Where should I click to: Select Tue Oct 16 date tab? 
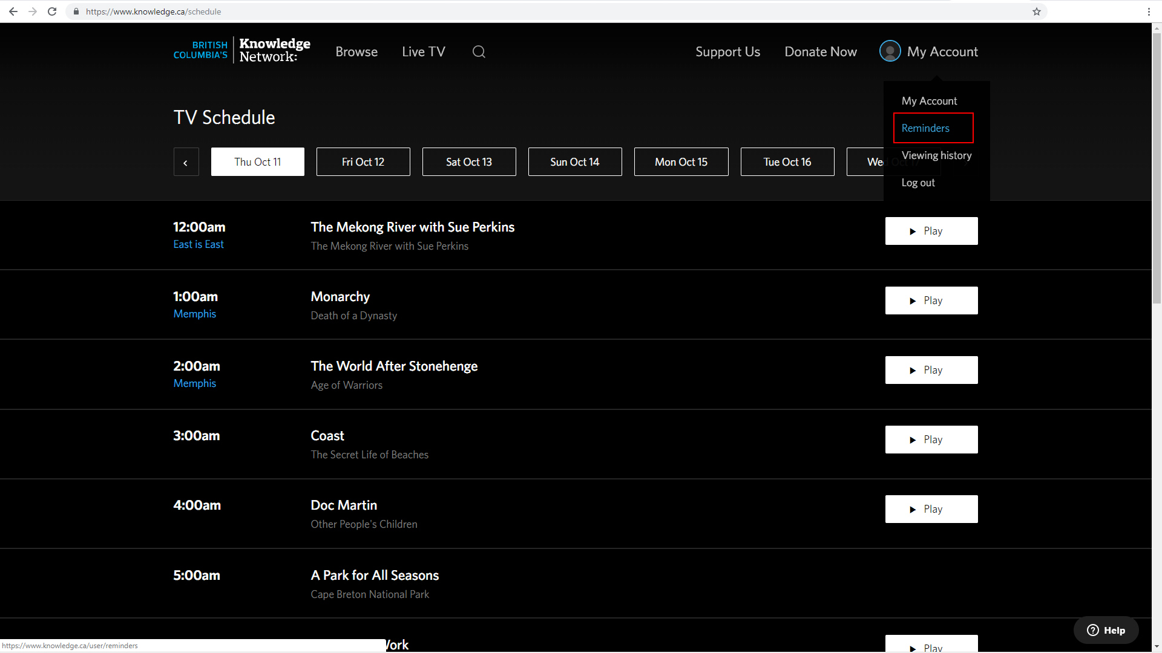(787, 162)
